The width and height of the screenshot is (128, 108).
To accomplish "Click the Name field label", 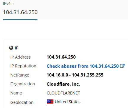I will pos(16,93).
